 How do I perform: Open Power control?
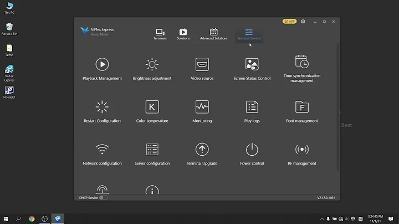pos(252,154)
